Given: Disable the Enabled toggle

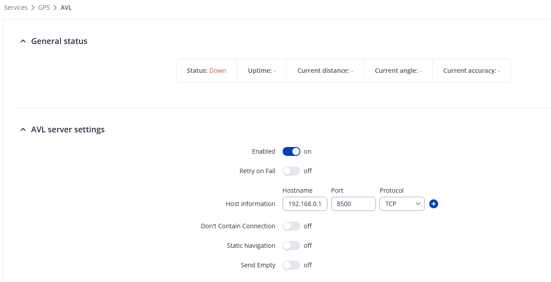Looking at the screenshot, I should click(291, 151).
